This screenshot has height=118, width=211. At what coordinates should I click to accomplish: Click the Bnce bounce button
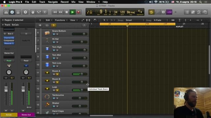[29, 107]
